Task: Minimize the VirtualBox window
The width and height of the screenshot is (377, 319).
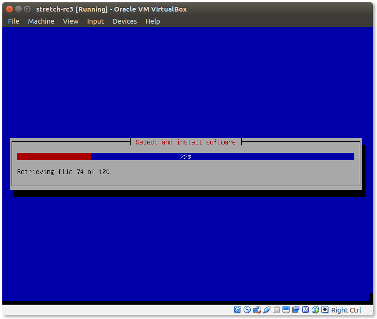Action: 18,9
